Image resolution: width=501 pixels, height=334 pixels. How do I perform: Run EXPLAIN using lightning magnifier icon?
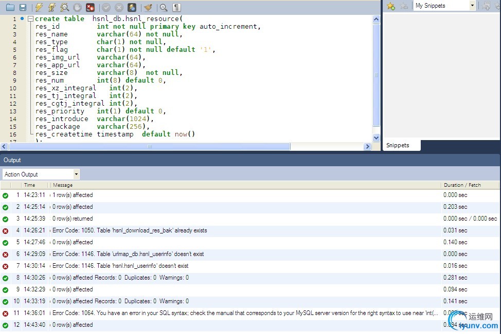tap(64, 7)
